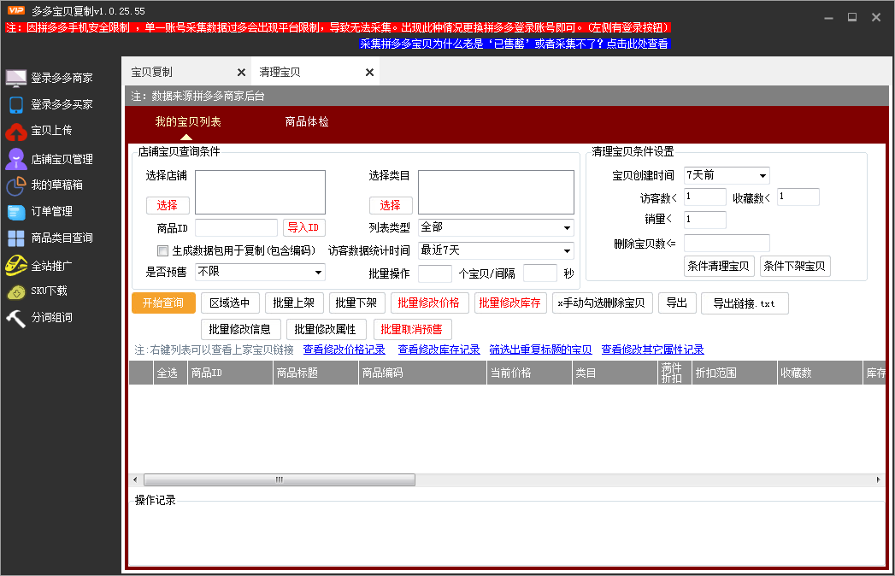This screenshot has width=895, height=576.
Task: Open 宝贝上传 cloud upload icon
Action: click(x=16, y=132)
